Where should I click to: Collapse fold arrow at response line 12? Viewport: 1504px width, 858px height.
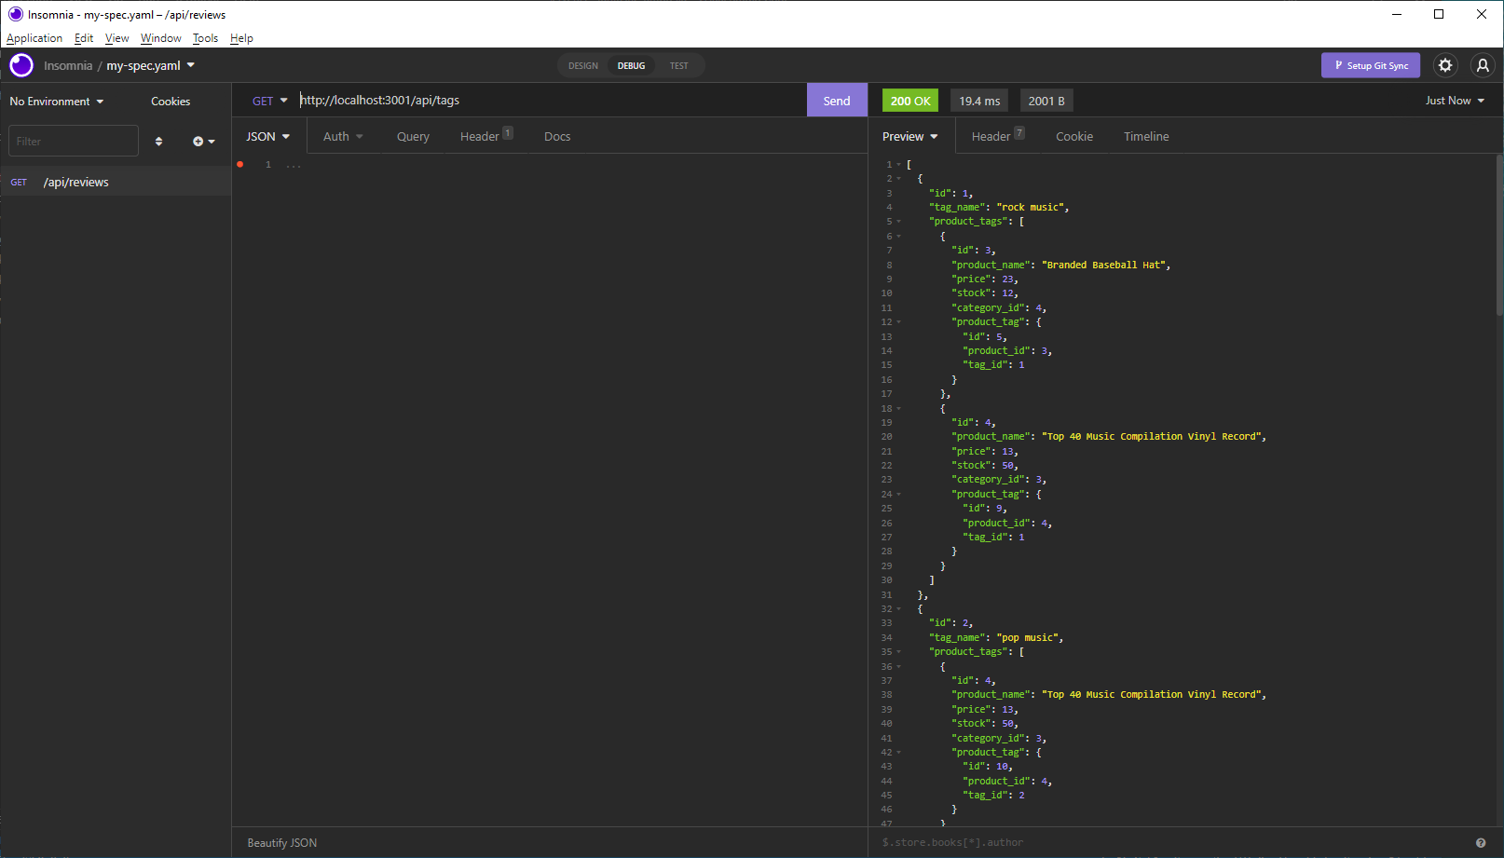899,322
